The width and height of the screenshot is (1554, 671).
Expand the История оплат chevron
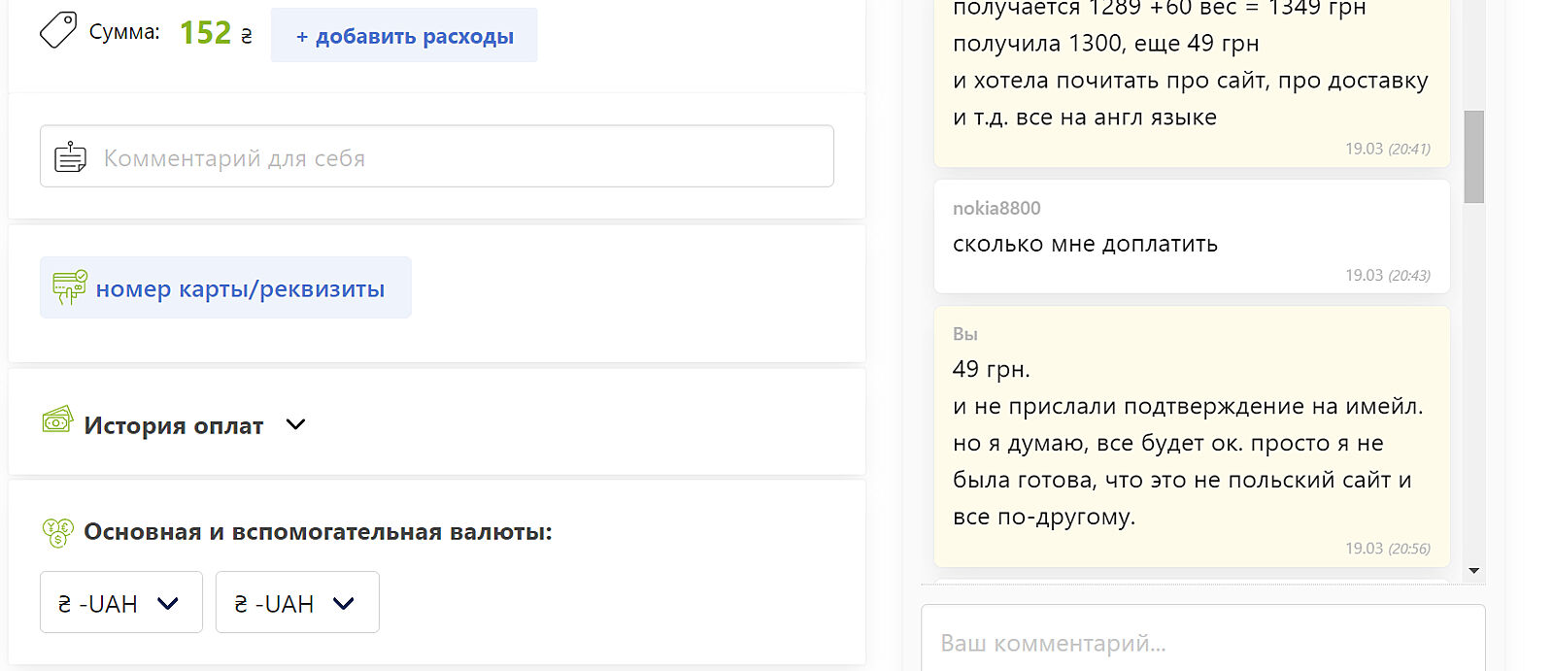(296, 424)
